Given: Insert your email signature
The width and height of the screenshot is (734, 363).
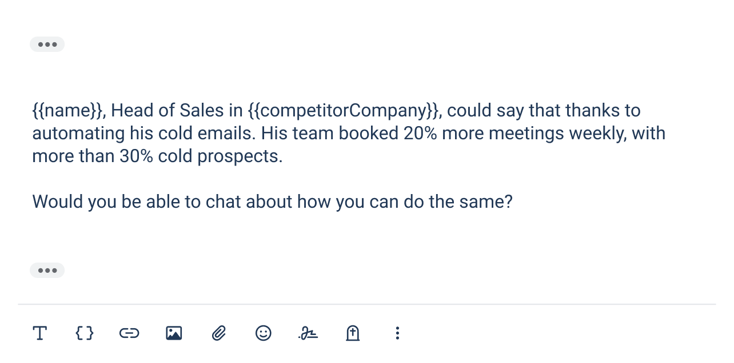Looking at the screenshot, I should (308, 333).
